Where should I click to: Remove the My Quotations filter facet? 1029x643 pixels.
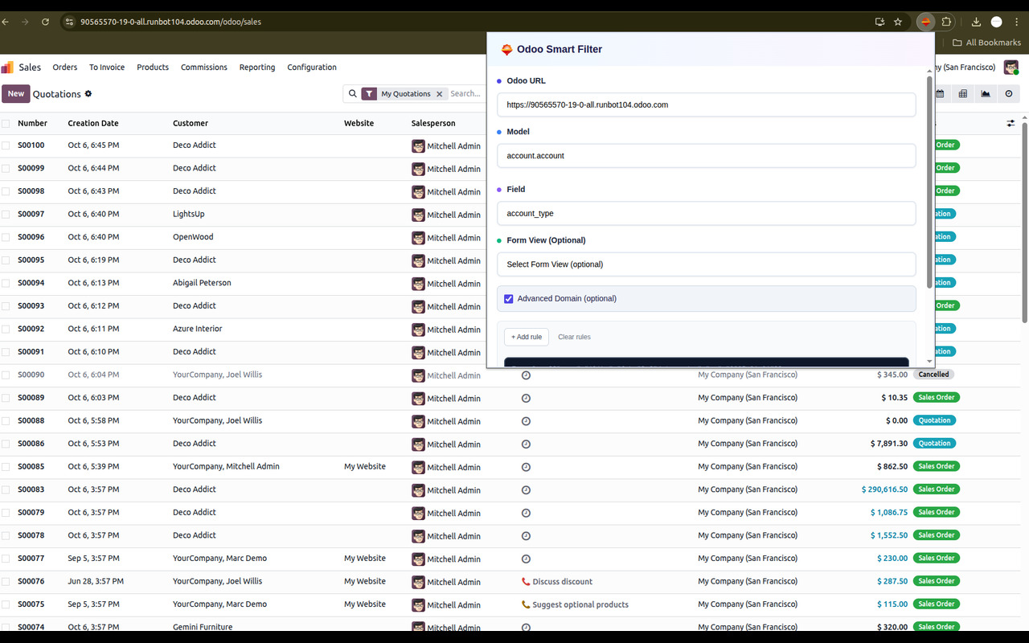(x=439, y=94)
